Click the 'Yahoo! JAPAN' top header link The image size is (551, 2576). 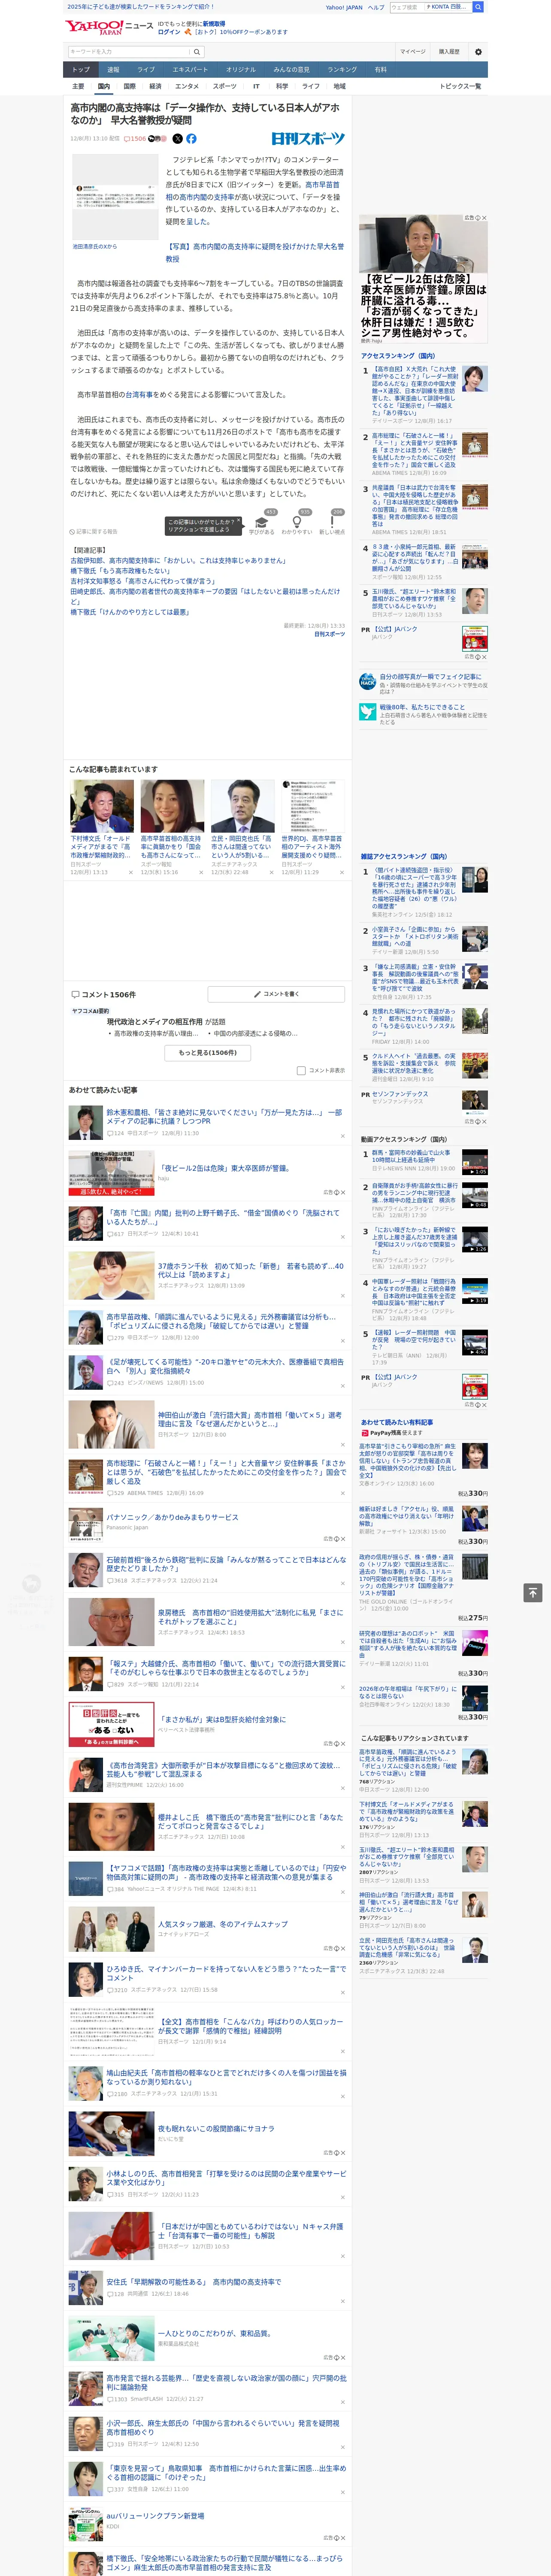click(x=344, y=7)
